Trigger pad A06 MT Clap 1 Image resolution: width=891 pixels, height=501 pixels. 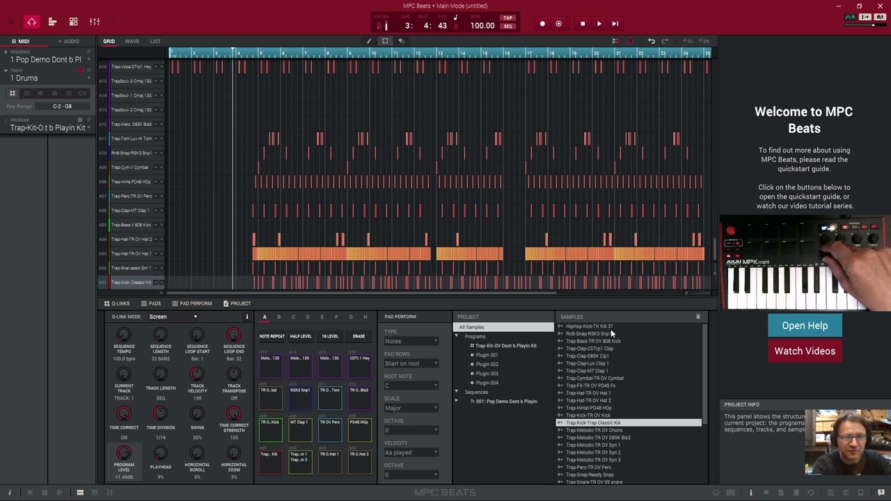[x=299, y=429]
